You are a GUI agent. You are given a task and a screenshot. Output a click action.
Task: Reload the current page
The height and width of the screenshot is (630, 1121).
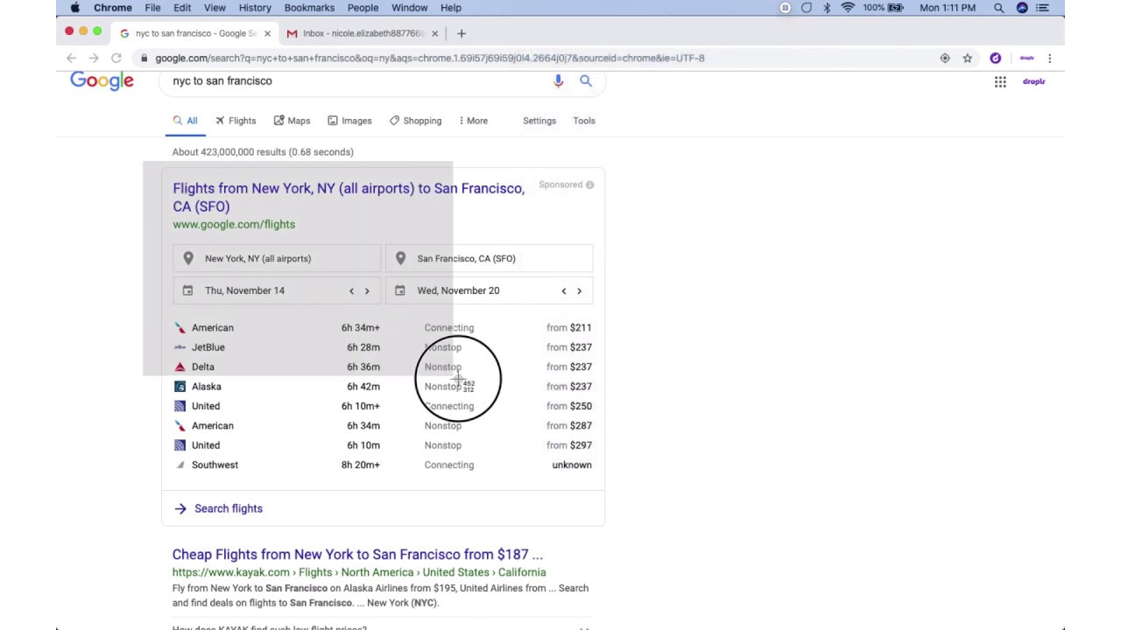coord(116,58)
